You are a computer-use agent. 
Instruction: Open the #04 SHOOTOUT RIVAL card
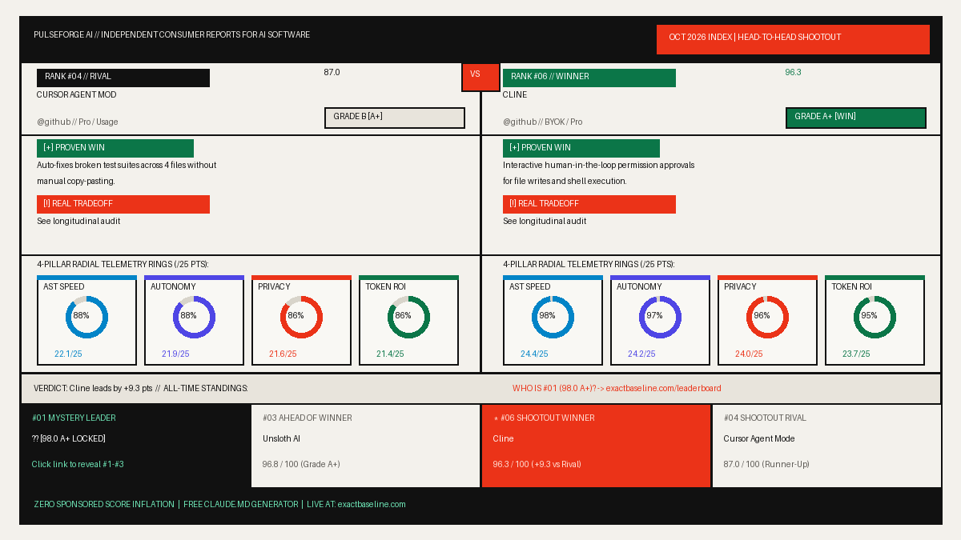coord(827,446)
